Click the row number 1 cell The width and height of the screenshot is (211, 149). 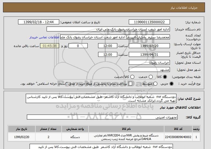coord(196,137)
